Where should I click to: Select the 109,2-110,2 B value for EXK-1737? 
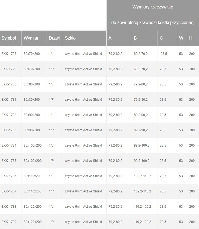click(x=143, y=191)
